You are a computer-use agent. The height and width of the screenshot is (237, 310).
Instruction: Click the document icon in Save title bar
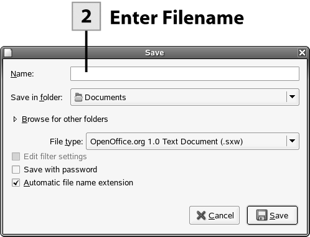pyautogui.click(x=8, y=52)
